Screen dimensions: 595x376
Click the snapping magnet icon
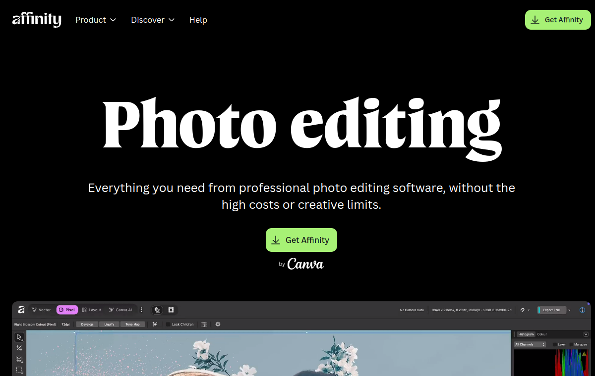click(523, 310)
